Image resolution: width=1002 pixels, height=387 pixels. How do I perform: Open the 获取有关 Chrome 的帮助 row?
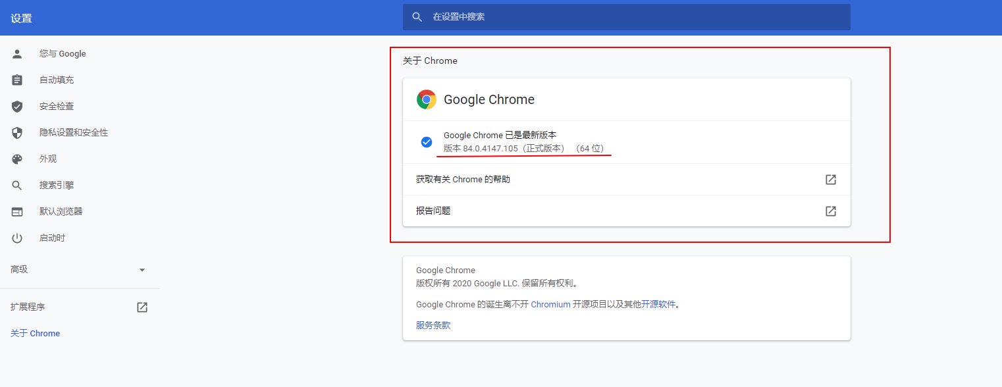coord(627,180)
